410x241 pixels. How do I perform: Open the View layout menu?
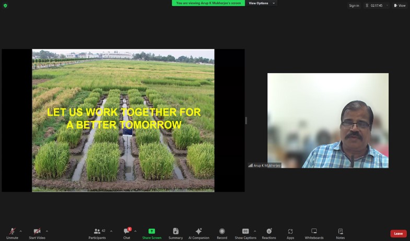tap(400, 5)
